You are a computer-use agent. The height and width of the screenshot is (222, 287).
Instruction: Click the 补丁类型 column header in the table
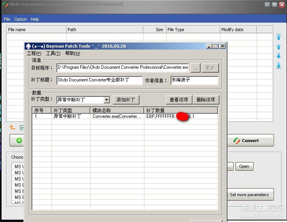tap(71, 110)
